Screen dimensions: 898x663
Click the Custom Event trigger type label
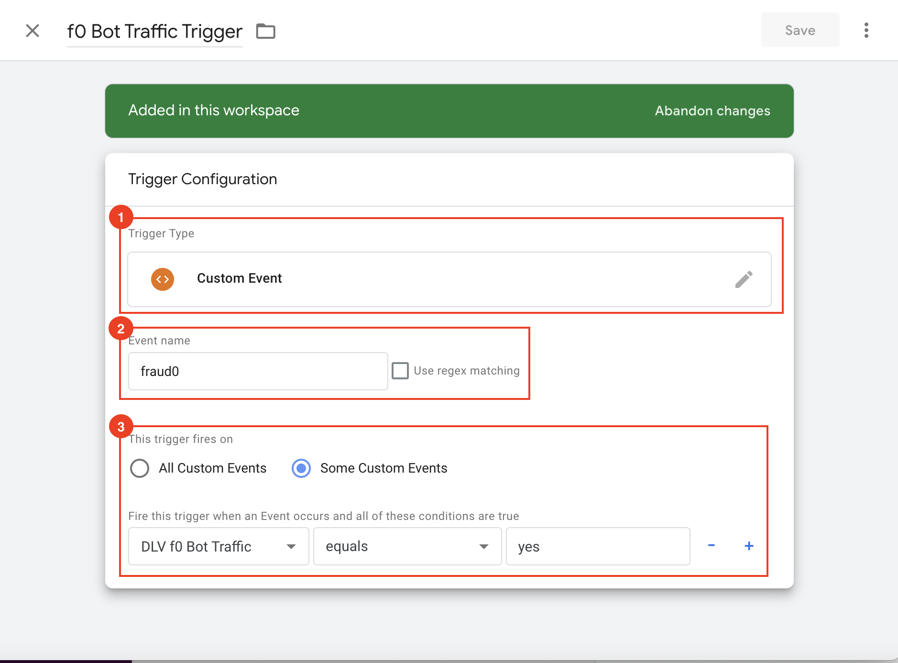(x=239, y=278)
